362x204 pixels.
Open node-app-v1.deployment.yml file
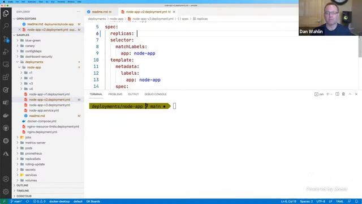click(49, 95)
